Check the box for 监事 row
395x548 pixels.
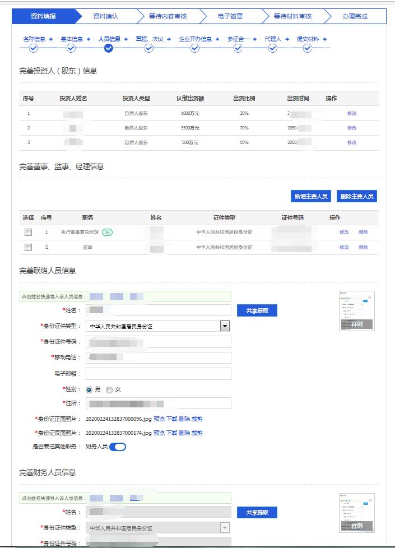click(x=28, y=247)
